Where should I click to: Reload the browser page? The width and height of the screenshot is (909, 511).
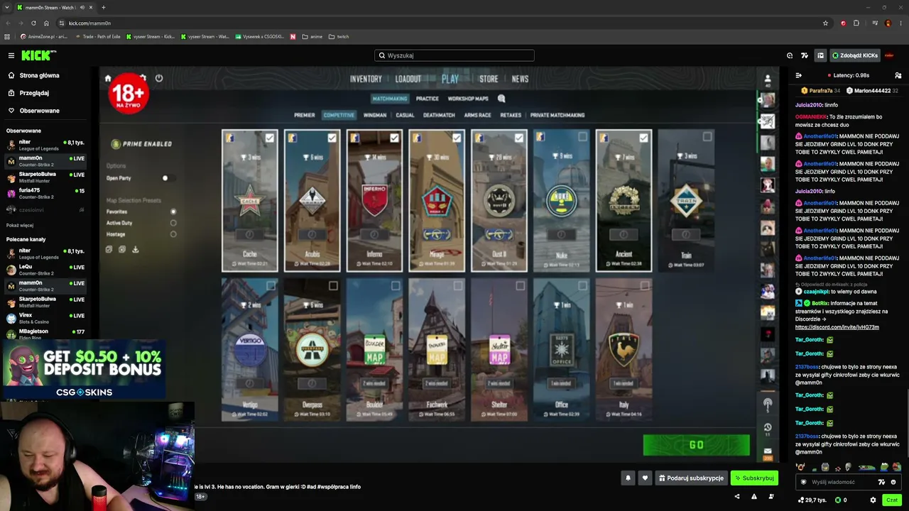(33, 23)
